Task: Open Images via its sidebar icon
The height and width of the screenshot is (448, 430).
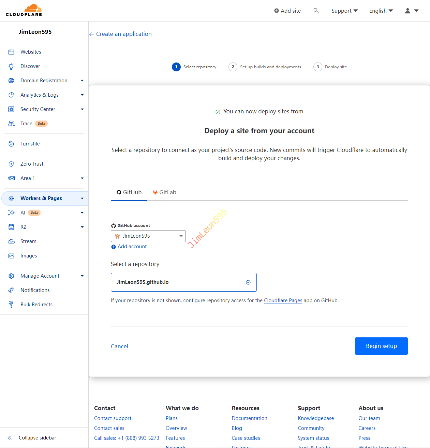Action: point(11,256)
